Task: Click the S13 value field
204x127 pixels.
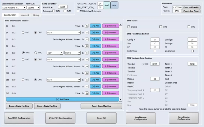Action: 87,93
